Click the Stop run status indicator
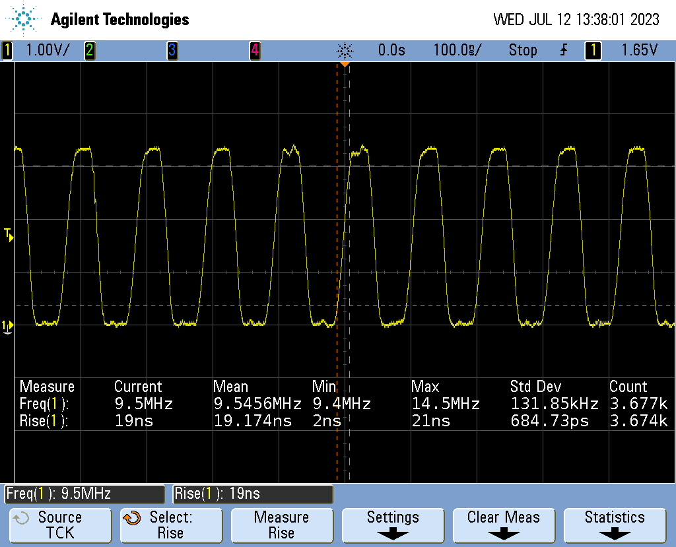 523,50
